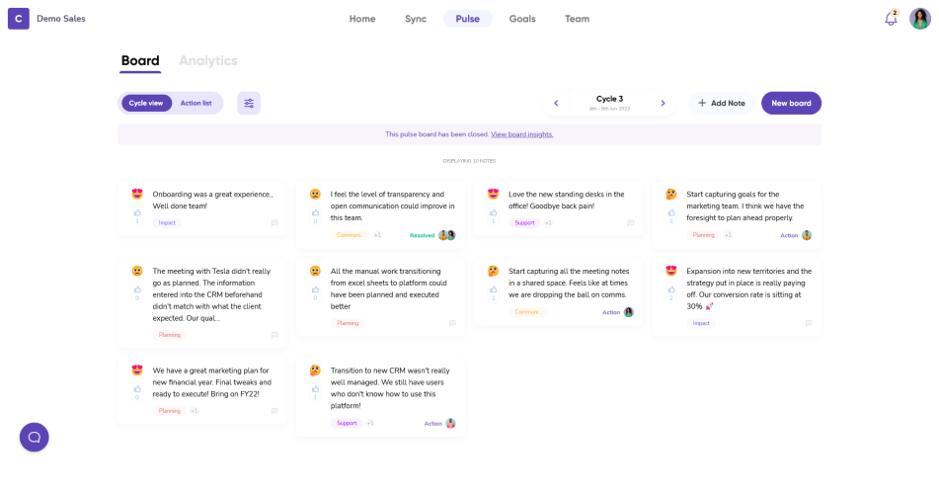939x494 pixels.
Task: Select the Analytics tab
Action: 207,60
